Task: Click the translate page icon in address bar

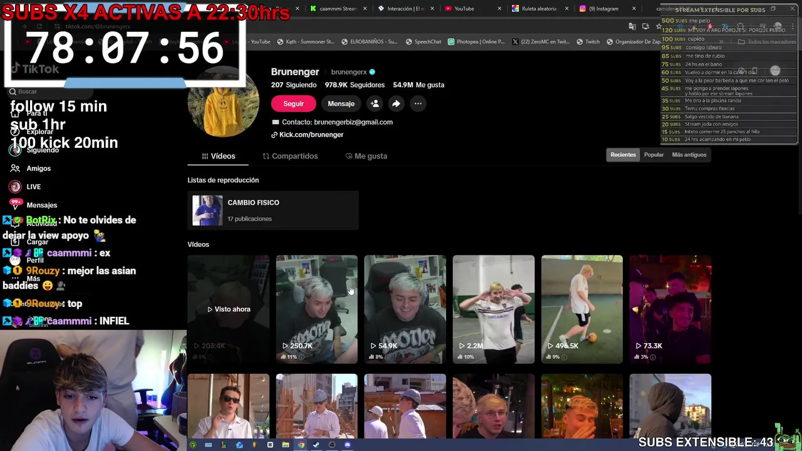Action: pyautogui.click(x=632, y=26)
